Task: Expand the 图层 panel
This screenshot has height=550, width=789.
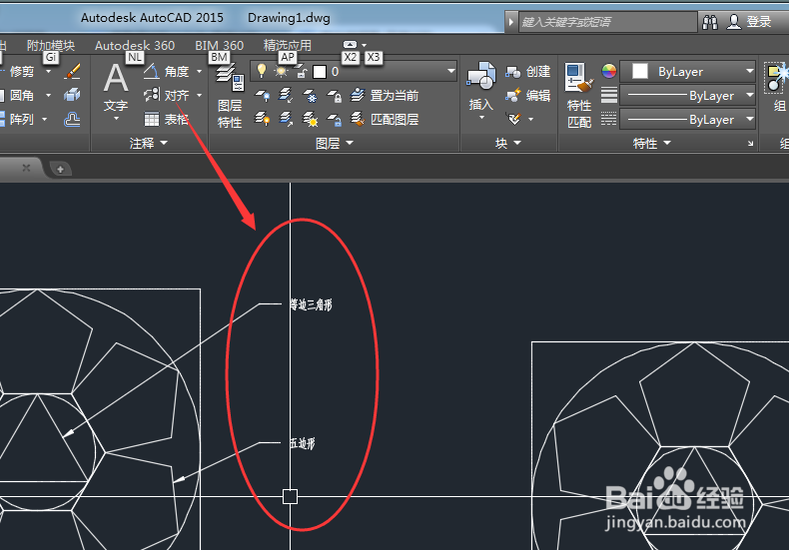Action: [335, 144]
